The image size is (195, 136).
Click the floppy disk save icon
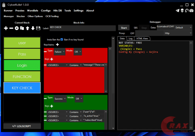pyautogui.click(x=38, y=28)
